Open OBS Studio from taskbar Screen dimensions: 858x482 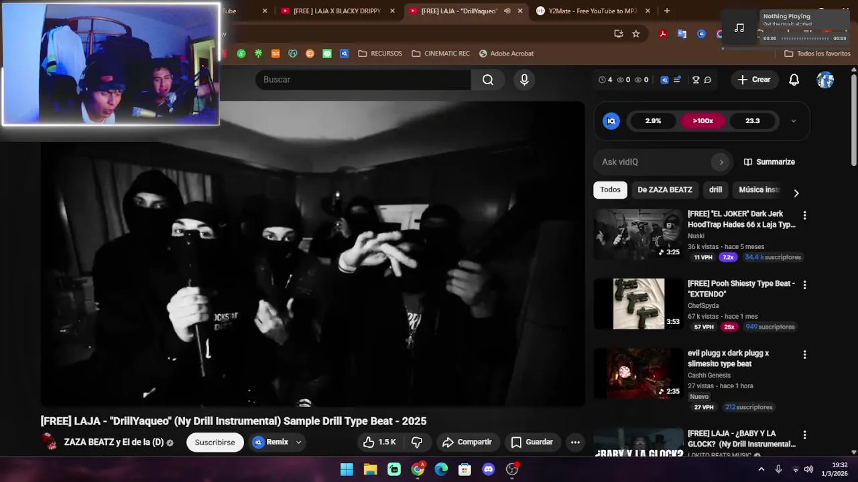point(512,469)
